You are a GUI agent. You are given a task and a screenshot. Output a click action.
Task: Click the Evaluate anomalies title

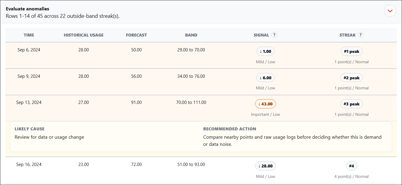tap(28, 9)
